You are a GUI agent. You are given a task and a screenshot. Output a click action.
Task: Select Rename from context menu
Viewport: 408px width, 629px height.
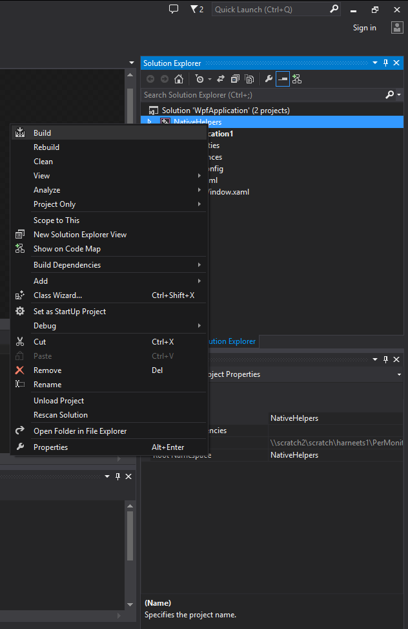click(x=108, y=384)
